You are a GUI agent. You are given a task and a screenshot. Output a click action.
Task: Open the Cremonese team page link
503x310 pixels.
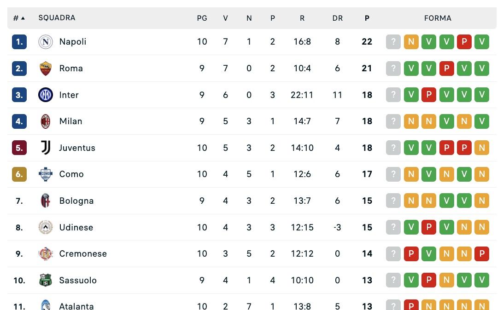pos(83,253)
